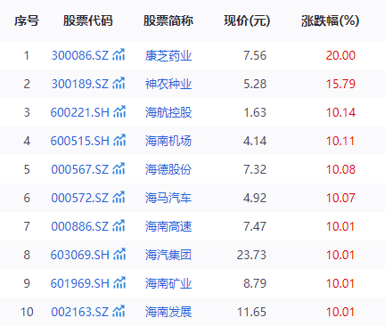Click the 股票简称 column header
Viewport: 385px width, 326px height.
(x=168, y=20)
